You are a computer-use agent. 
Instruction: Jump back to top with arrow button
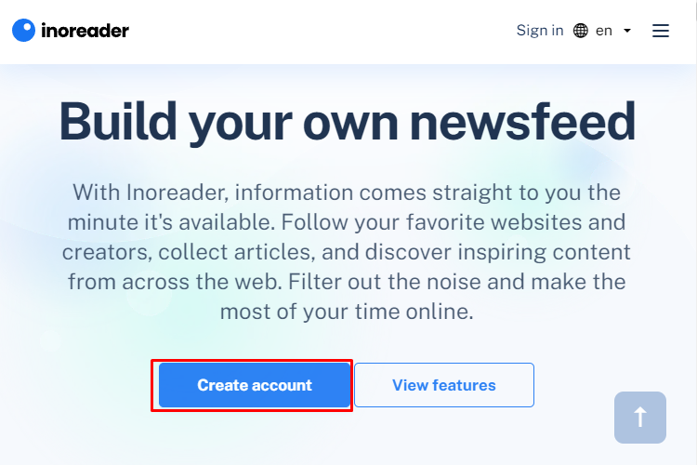(640, 418)
